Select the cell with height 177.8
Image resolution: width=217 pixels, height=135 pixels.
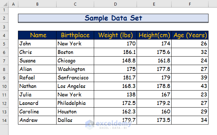[154, 69]
